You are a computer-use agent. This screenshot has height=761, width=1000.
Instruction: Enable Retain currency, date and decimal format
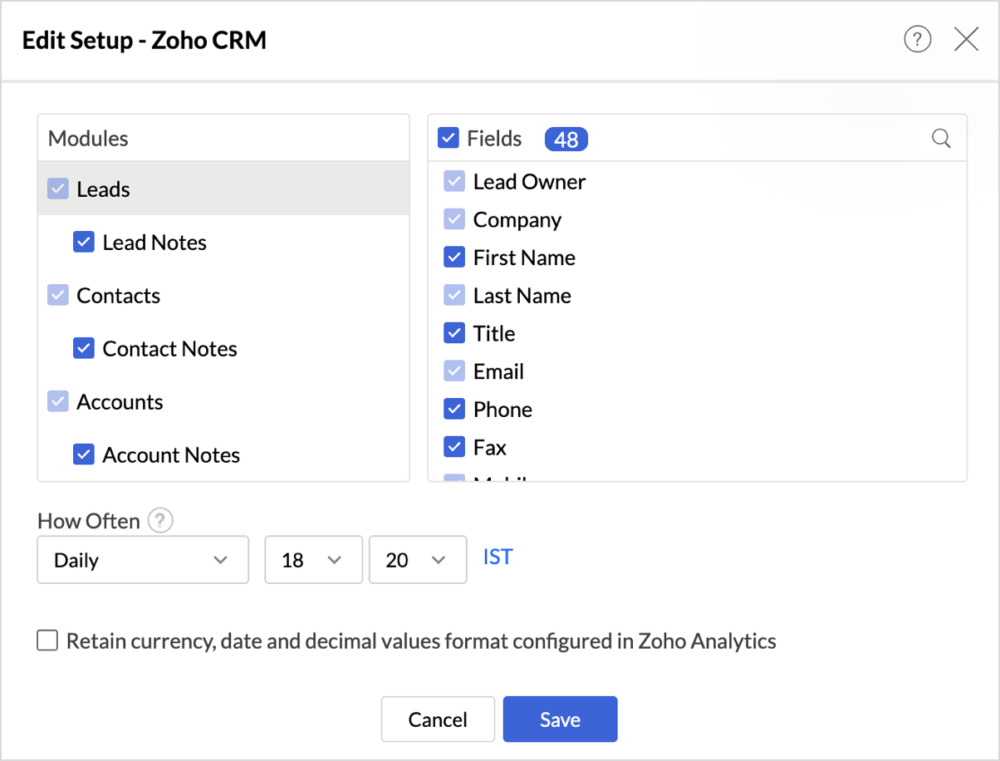point(48,641)
